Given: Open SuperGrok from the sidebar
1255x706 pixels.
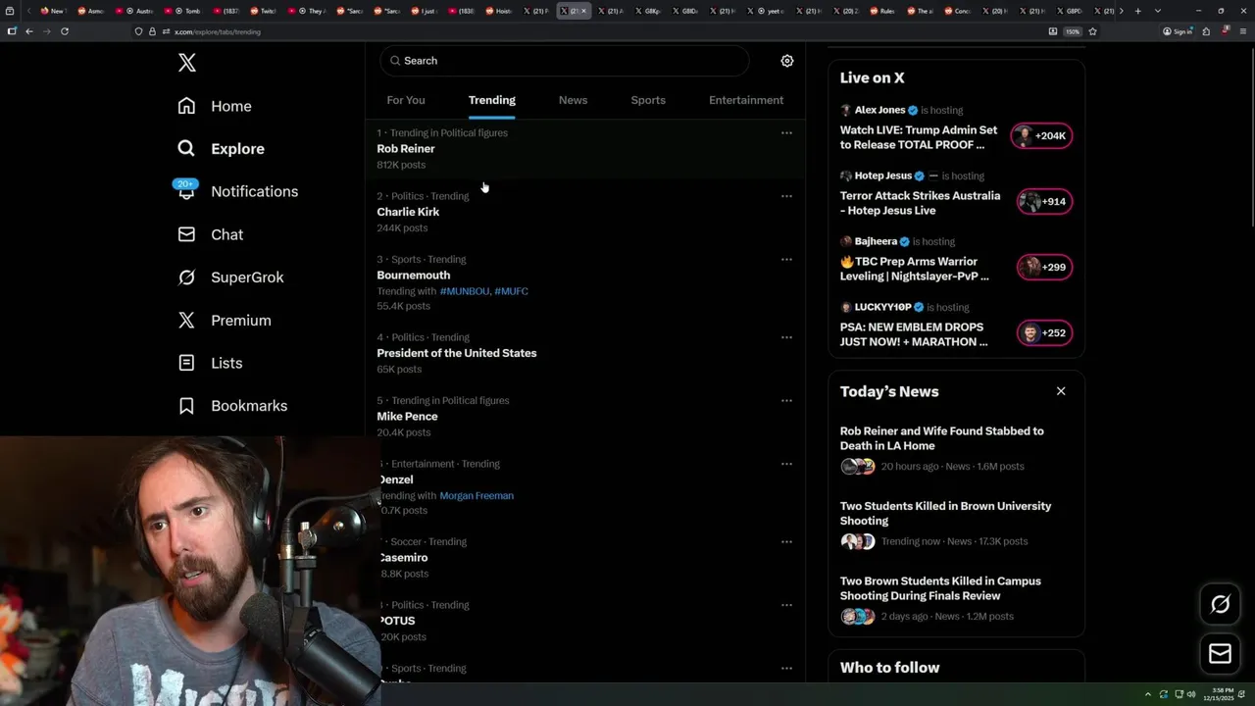Looking at the screenshot, I should tap(231, 277).
